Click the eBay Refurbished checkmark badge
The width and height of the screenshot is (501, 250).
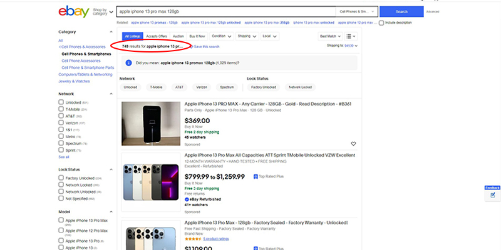pos(187,199)
